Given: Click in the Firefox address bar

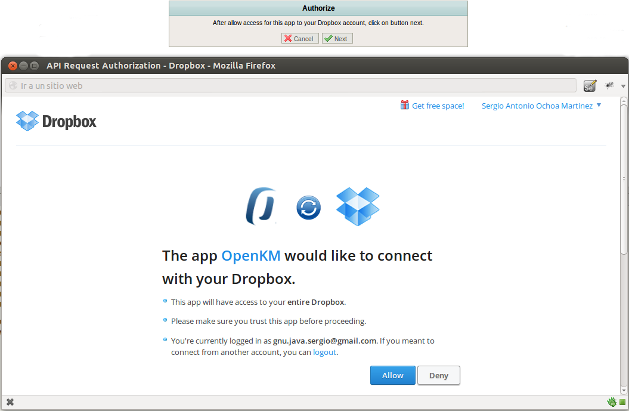Looking at the screenshot, I should (290, 85).
